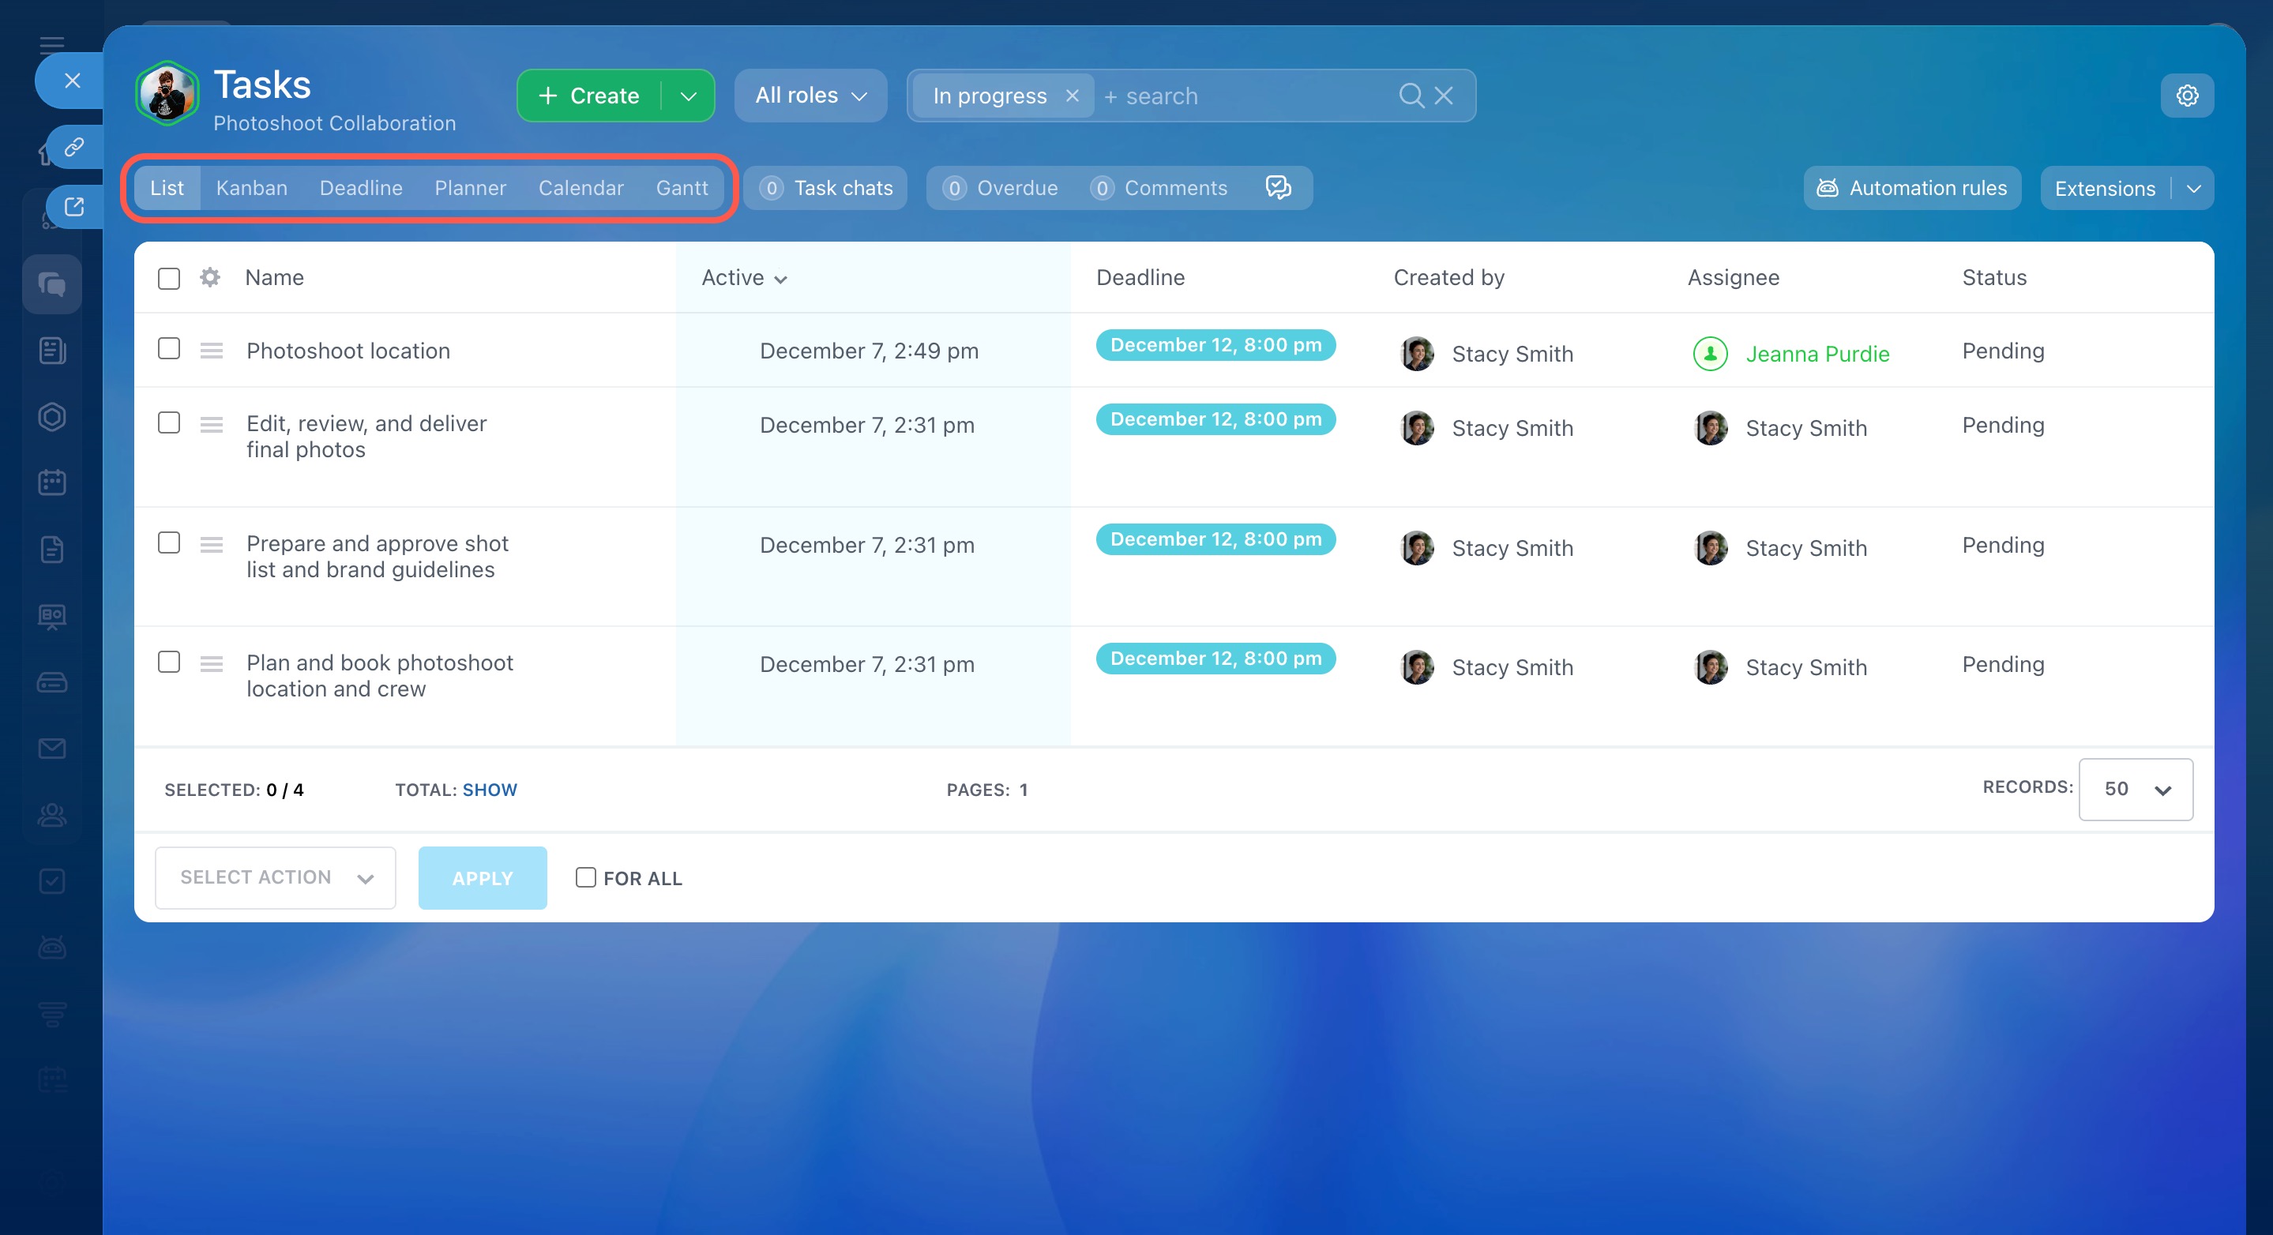Open the messenger chats icon in left sidebar
2273x1235 pixels.
(52, 284)
